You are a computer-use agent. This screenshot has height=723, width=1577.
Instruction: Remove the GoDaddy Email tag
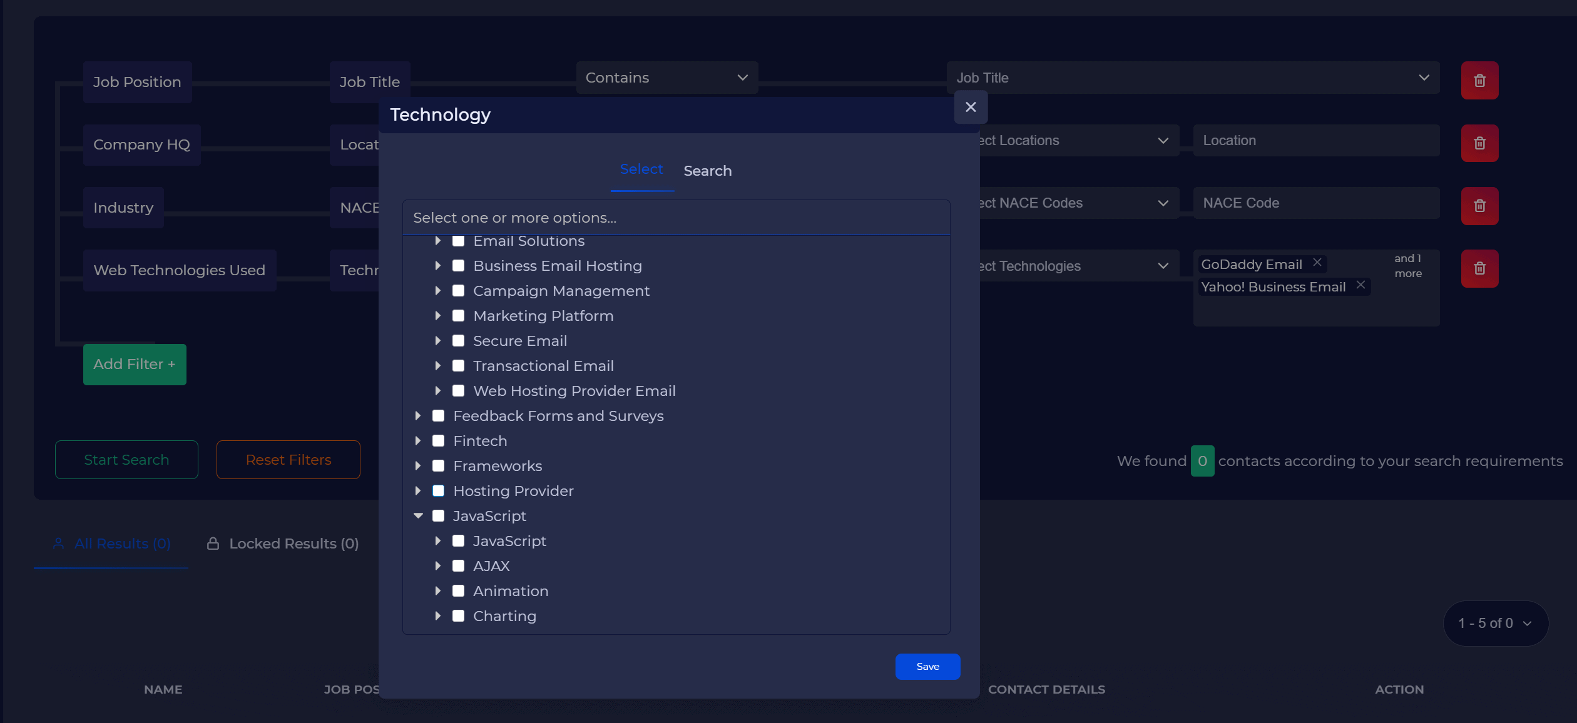coord(1317,263)
